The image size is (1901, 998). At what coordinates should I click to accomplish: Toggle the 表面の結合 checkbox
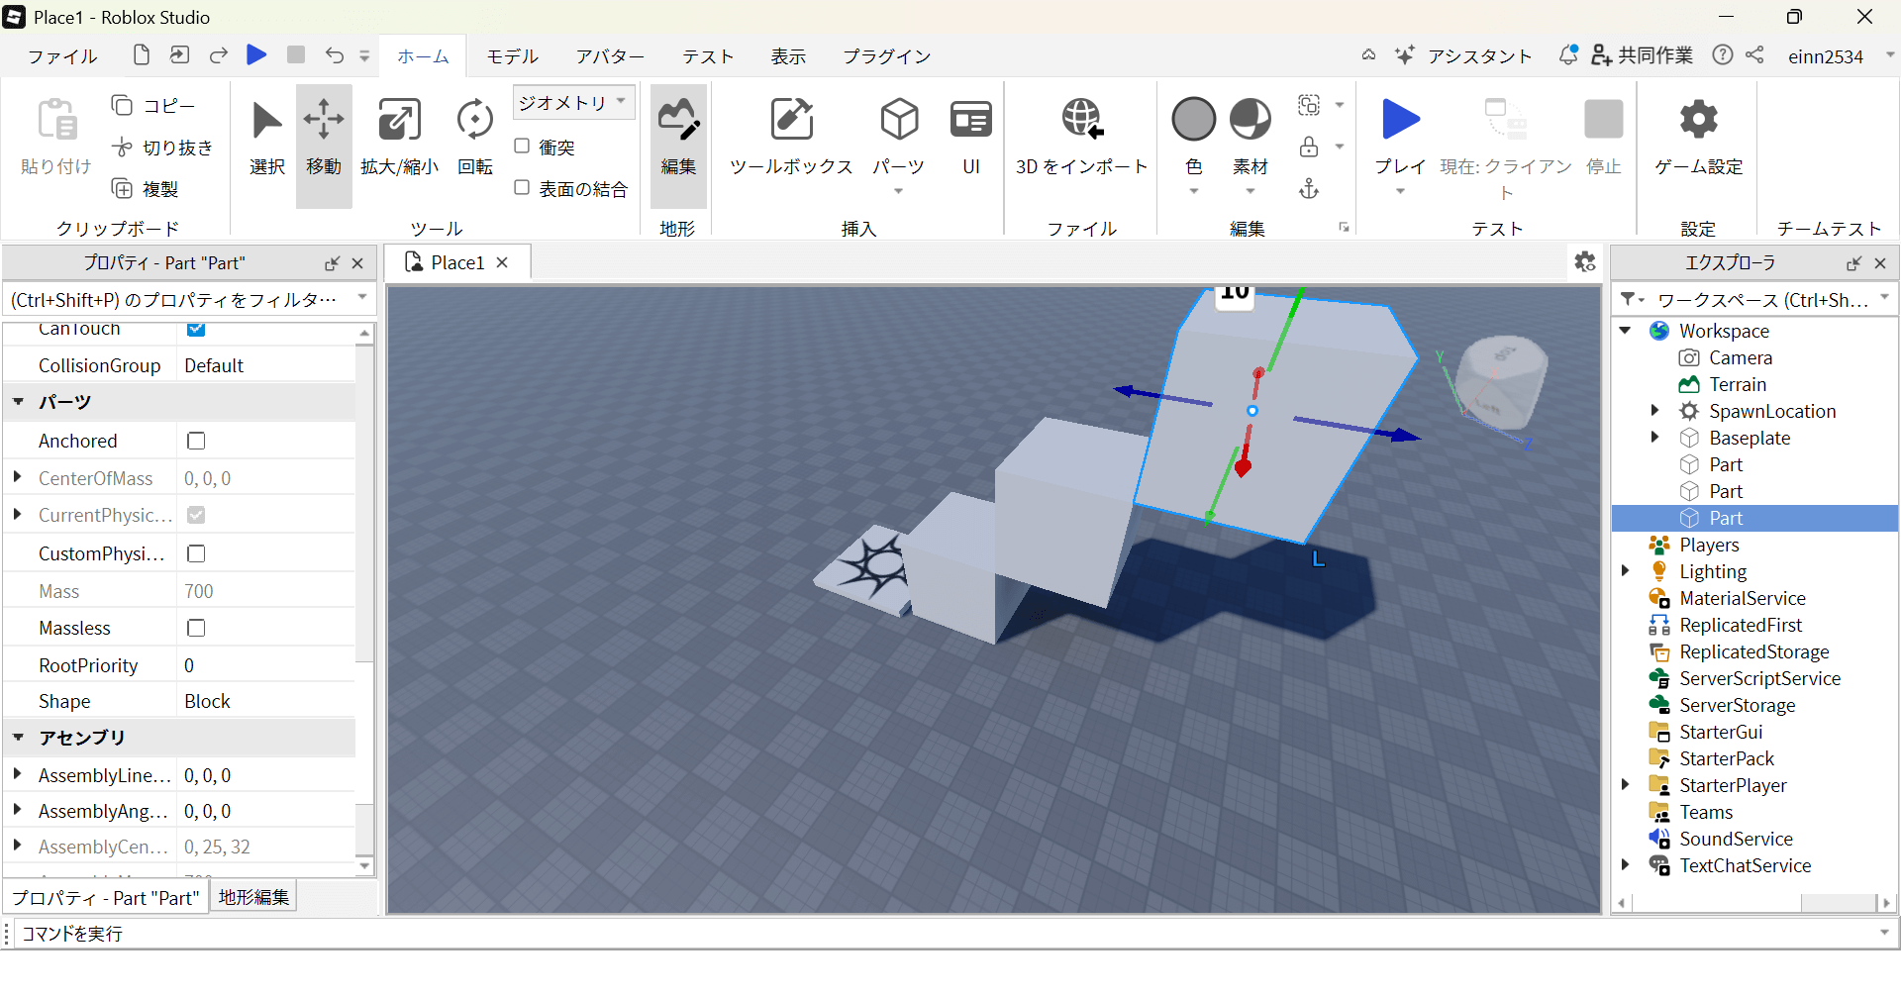tap(522, 187)
